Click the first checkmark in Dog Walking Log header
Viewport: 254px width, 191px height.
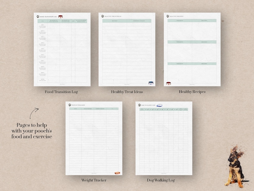click(148, 109)
